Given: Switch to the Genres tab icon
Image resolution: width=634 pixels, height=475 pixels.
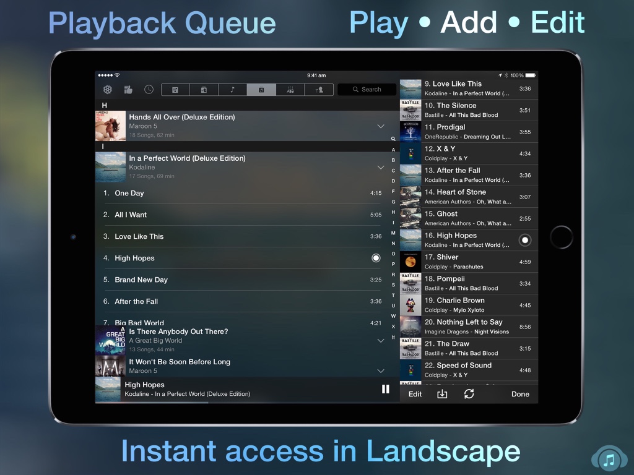Looking at the screenshot, I should (x=290, y=90).
